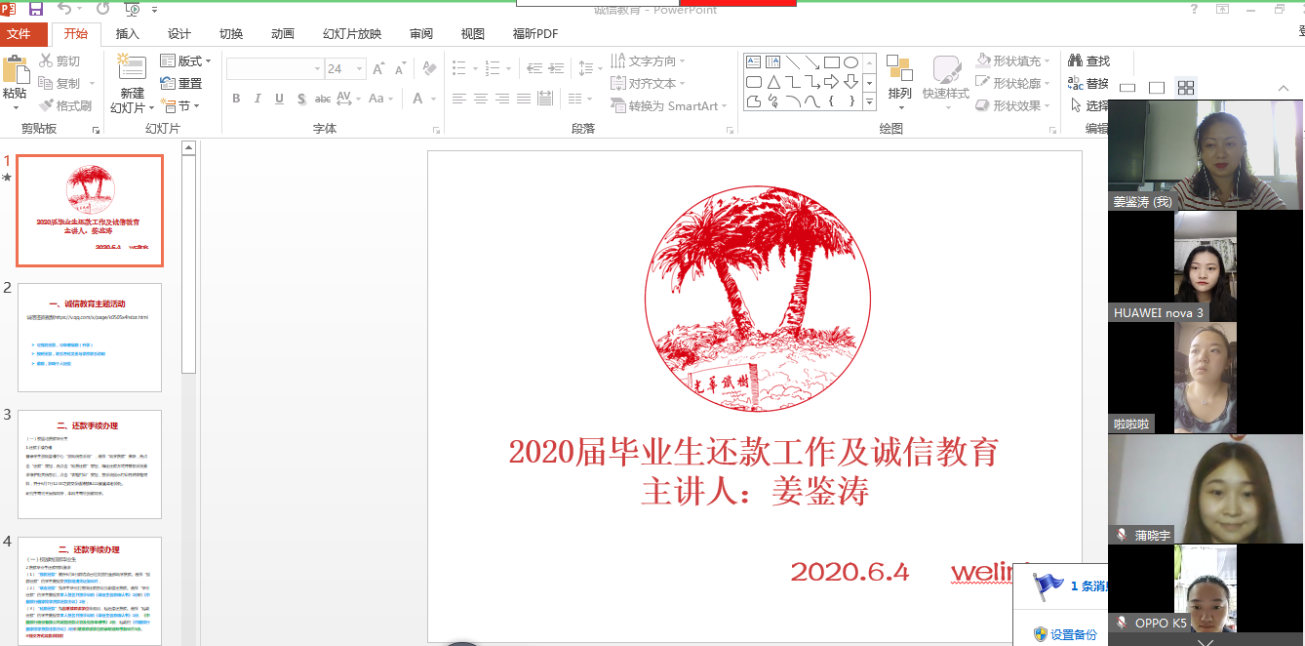Image resolution: width=1305 pixels, height=646 pixels.
Task: Click the New Slide (新建幻灯片) icon
Action: 132,72
